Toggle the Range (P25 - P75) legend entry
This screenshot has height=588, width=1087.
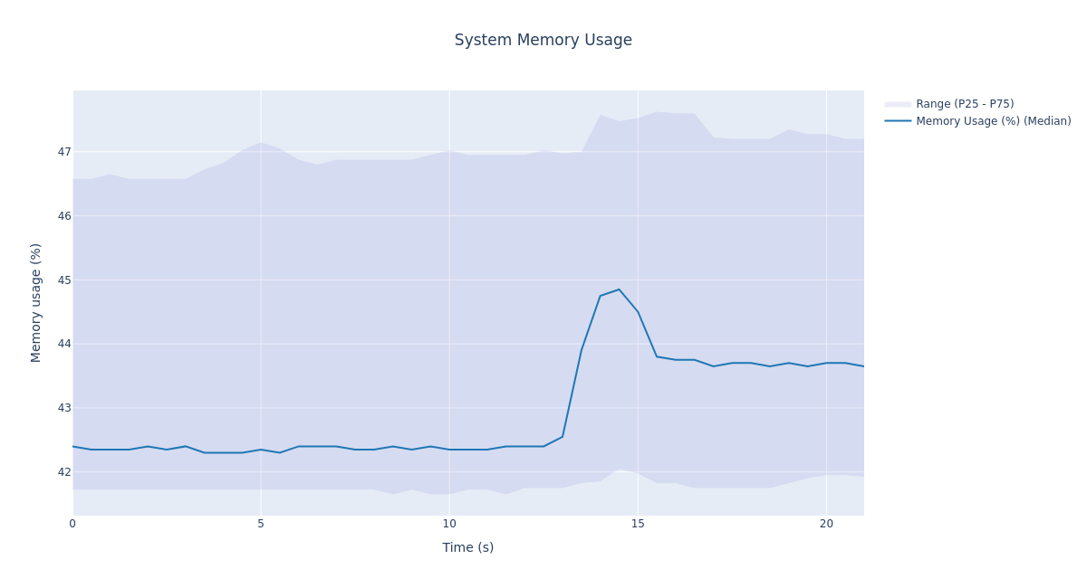tap(965, 104)
